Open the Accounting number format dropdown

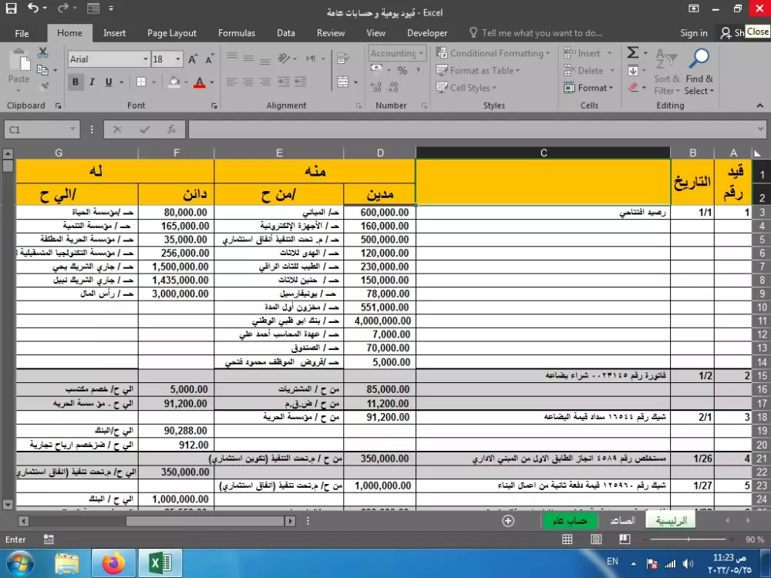coord(422,52)
